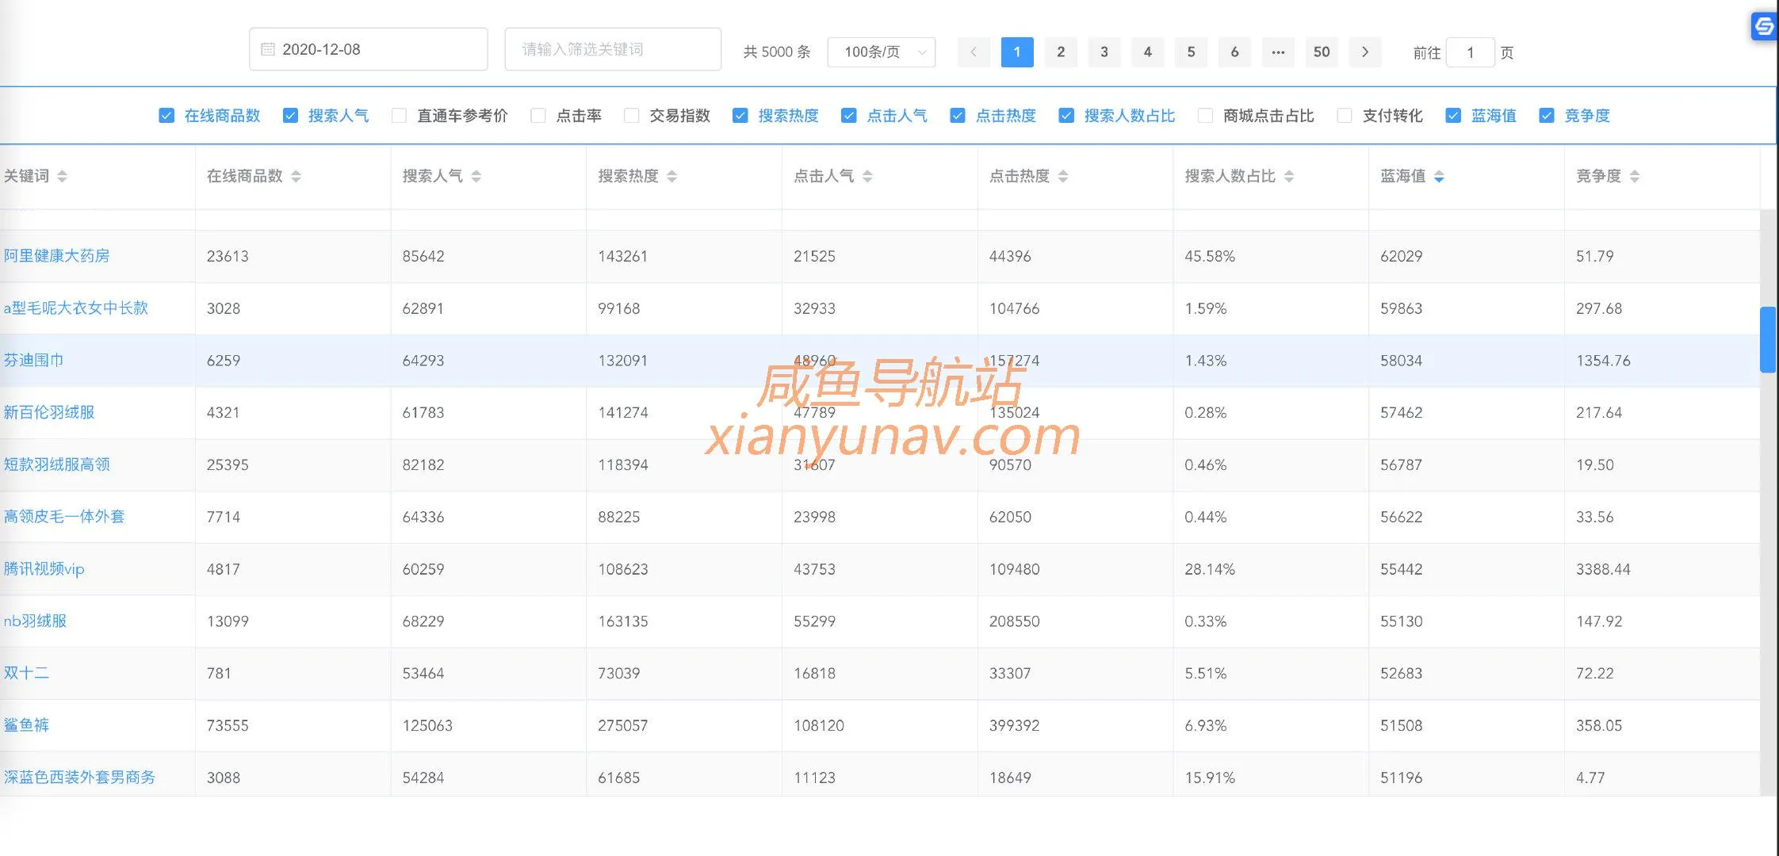Click sort arrows for 点击人气 column
This screenshot has width=1779, height=856.
[867, 176]
